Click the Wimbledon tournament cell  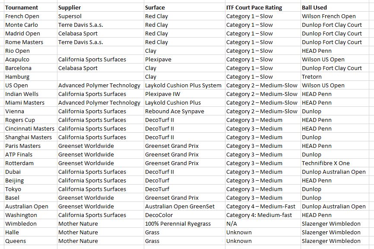click(x=31, y=223)
